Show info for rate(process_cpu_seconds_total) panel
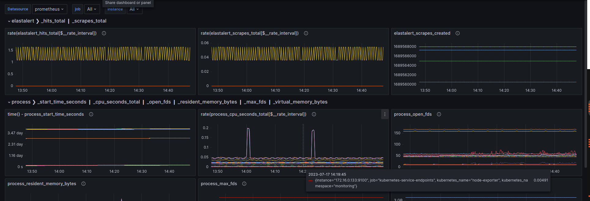The height and width of the screenshot is (201, 590). click(314, 114)
